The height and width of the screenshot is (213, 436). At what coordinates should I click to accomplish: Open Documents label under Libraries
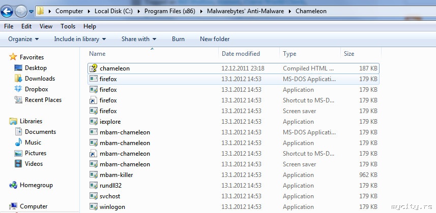(x=40, y=132)
